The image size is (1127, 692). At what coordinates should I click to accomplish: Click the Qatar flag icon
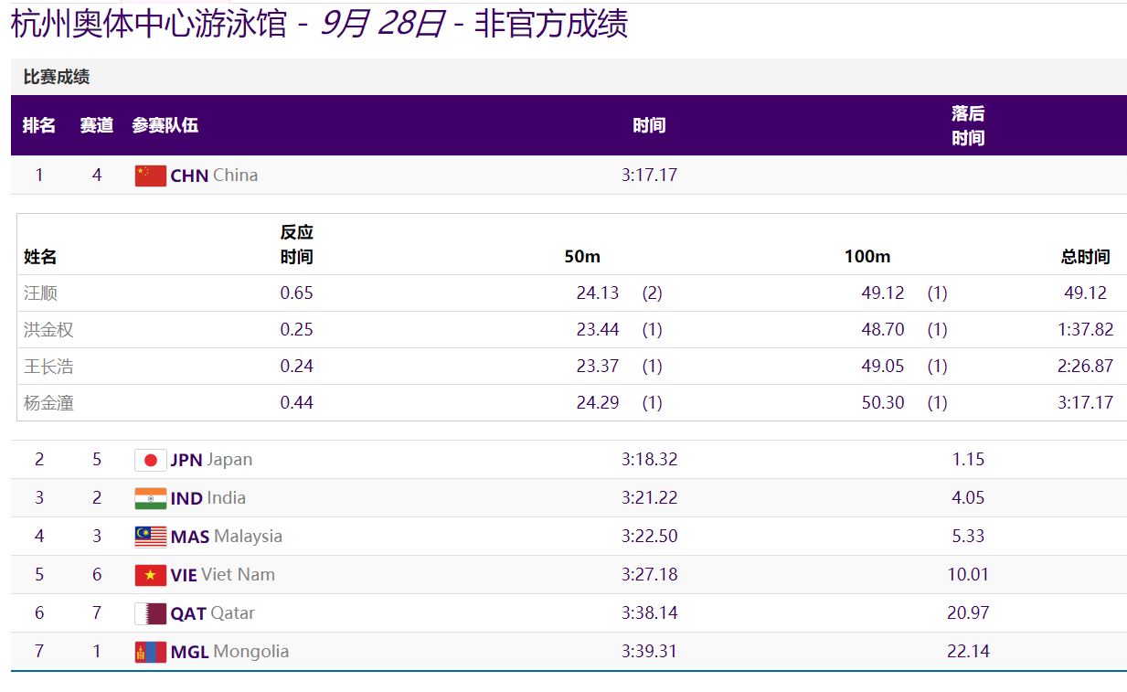[150, 613]
